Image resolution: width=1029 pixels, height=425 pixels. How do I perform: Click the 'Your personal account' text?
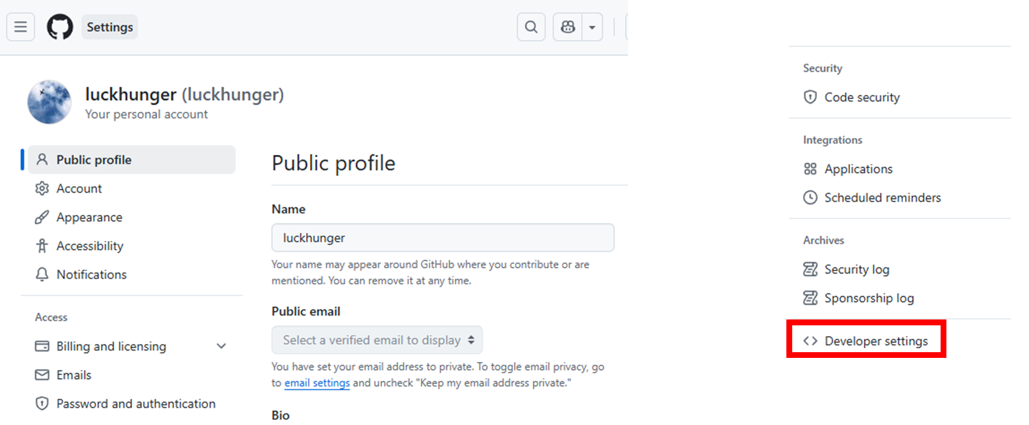coord(146,114)
